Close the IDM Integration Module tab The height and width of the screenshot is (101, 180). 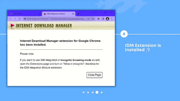click(x=73, y=14)
